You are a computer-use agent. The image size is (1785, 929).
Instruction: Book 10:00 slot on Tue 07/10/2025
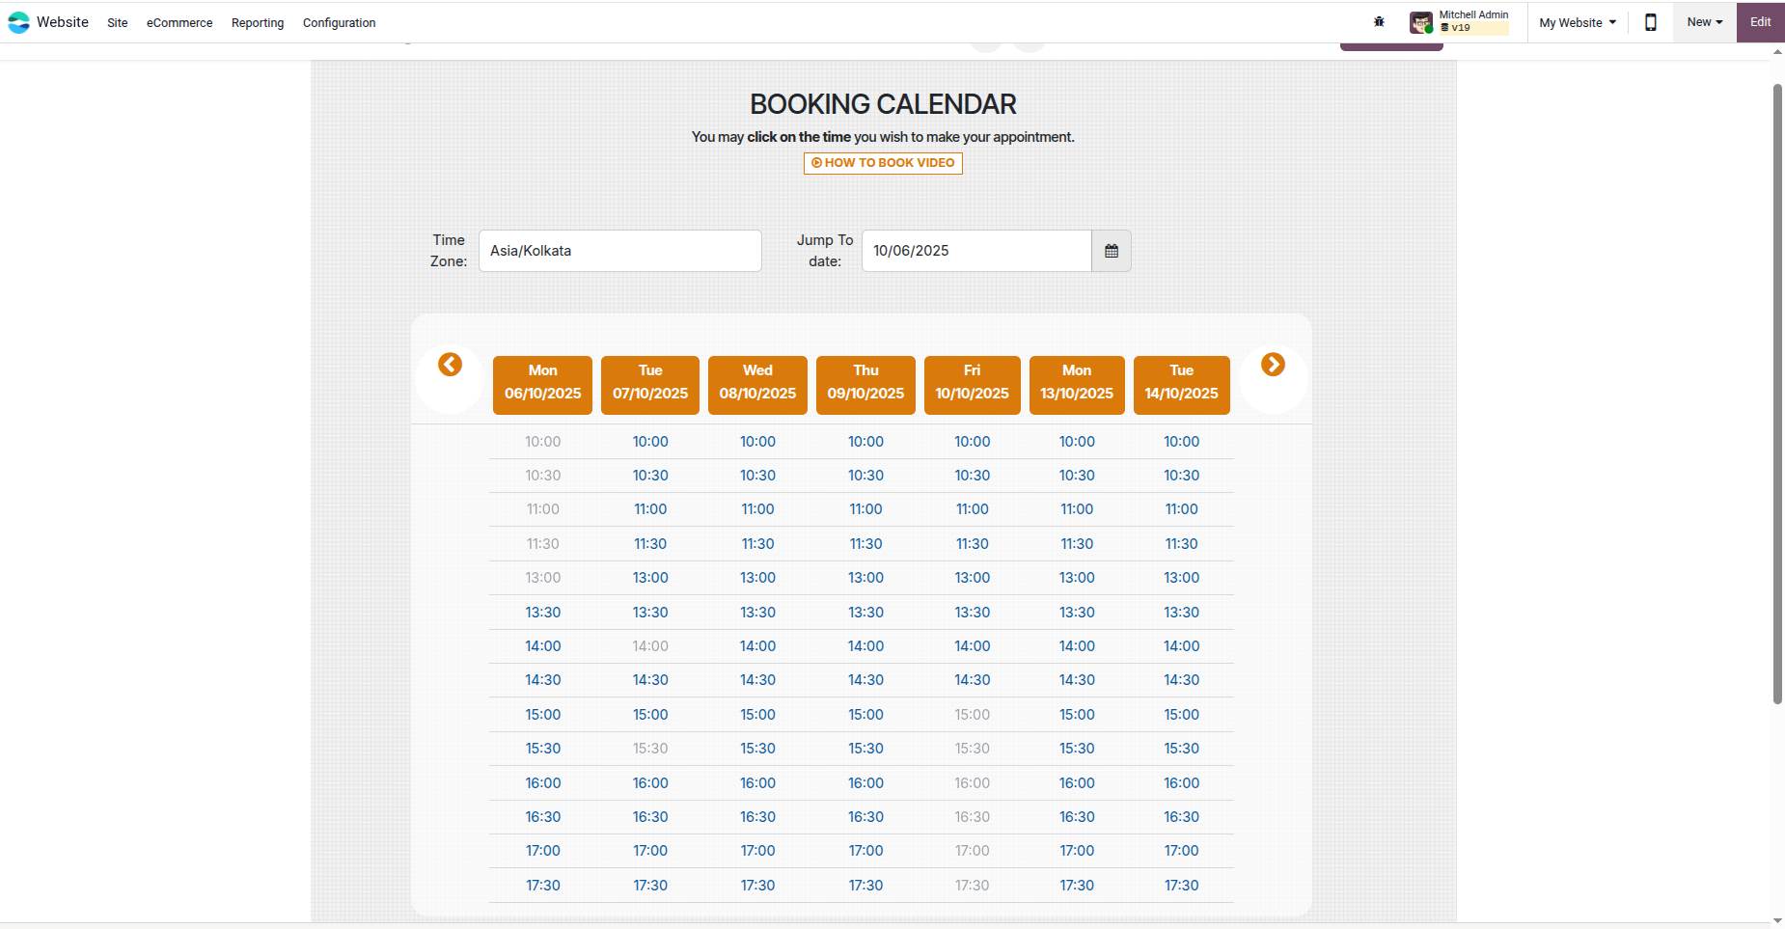tap(650, 442)
